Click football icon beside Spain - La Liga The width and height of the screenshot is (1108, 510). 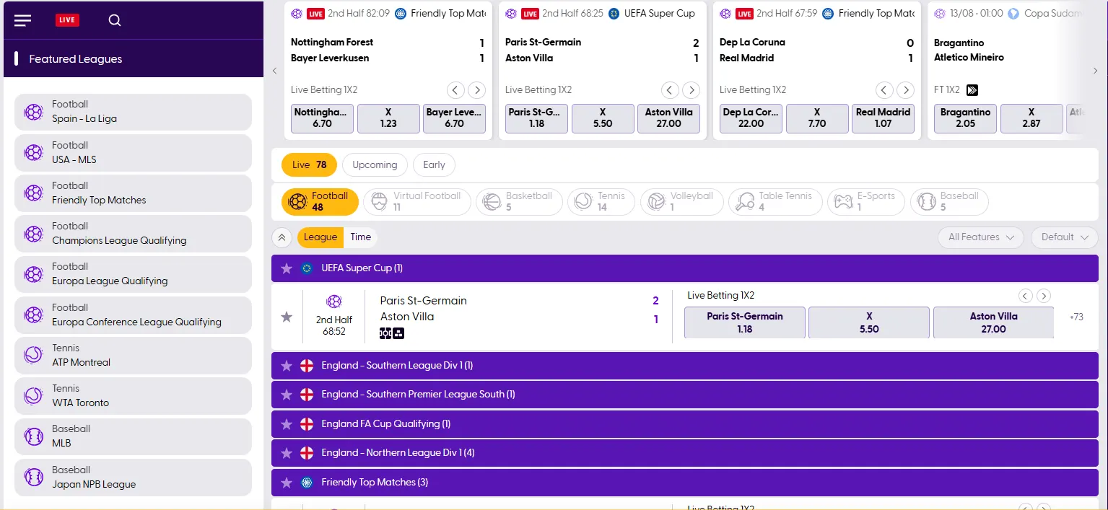point(33,112)
